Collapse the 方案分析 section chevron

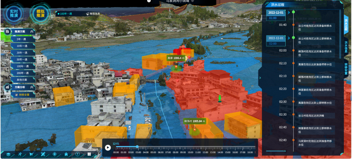click(32, 87)
